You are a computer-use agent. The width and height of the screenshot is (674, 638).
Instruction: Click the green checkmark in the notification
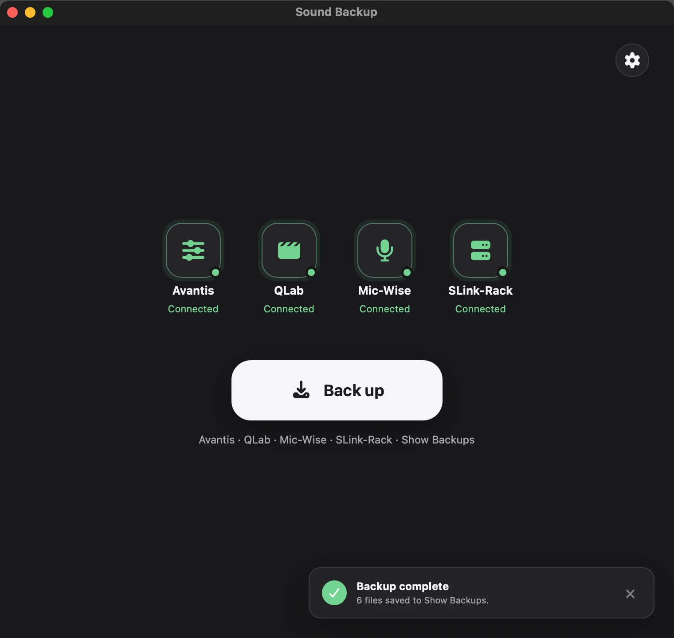point(334,593)
